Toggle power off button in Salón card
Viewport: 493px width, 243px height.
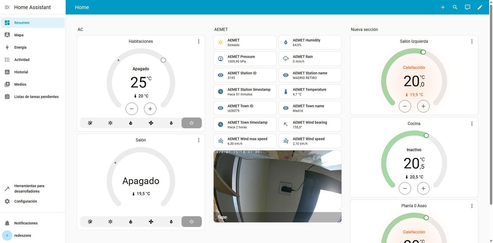point(191,221)
